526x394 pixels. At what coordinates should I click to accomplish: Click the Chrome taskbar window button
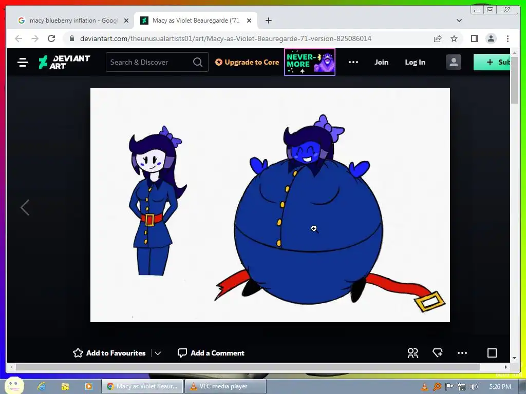[143, 386]
